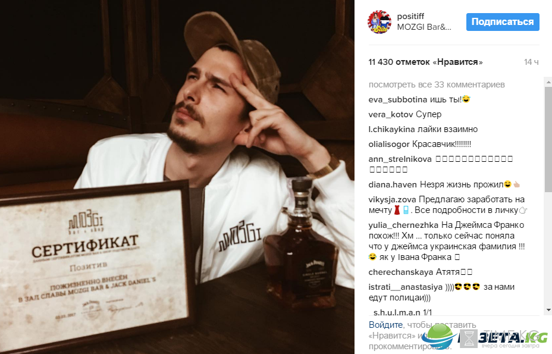Open olialisogor commenter profile

pyautogui.click(x=389, y=144)
